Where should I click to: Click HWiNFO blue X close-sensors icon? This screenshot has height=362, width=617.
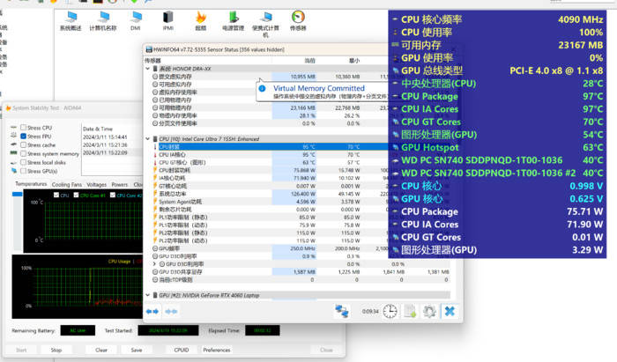pos(450,311)
